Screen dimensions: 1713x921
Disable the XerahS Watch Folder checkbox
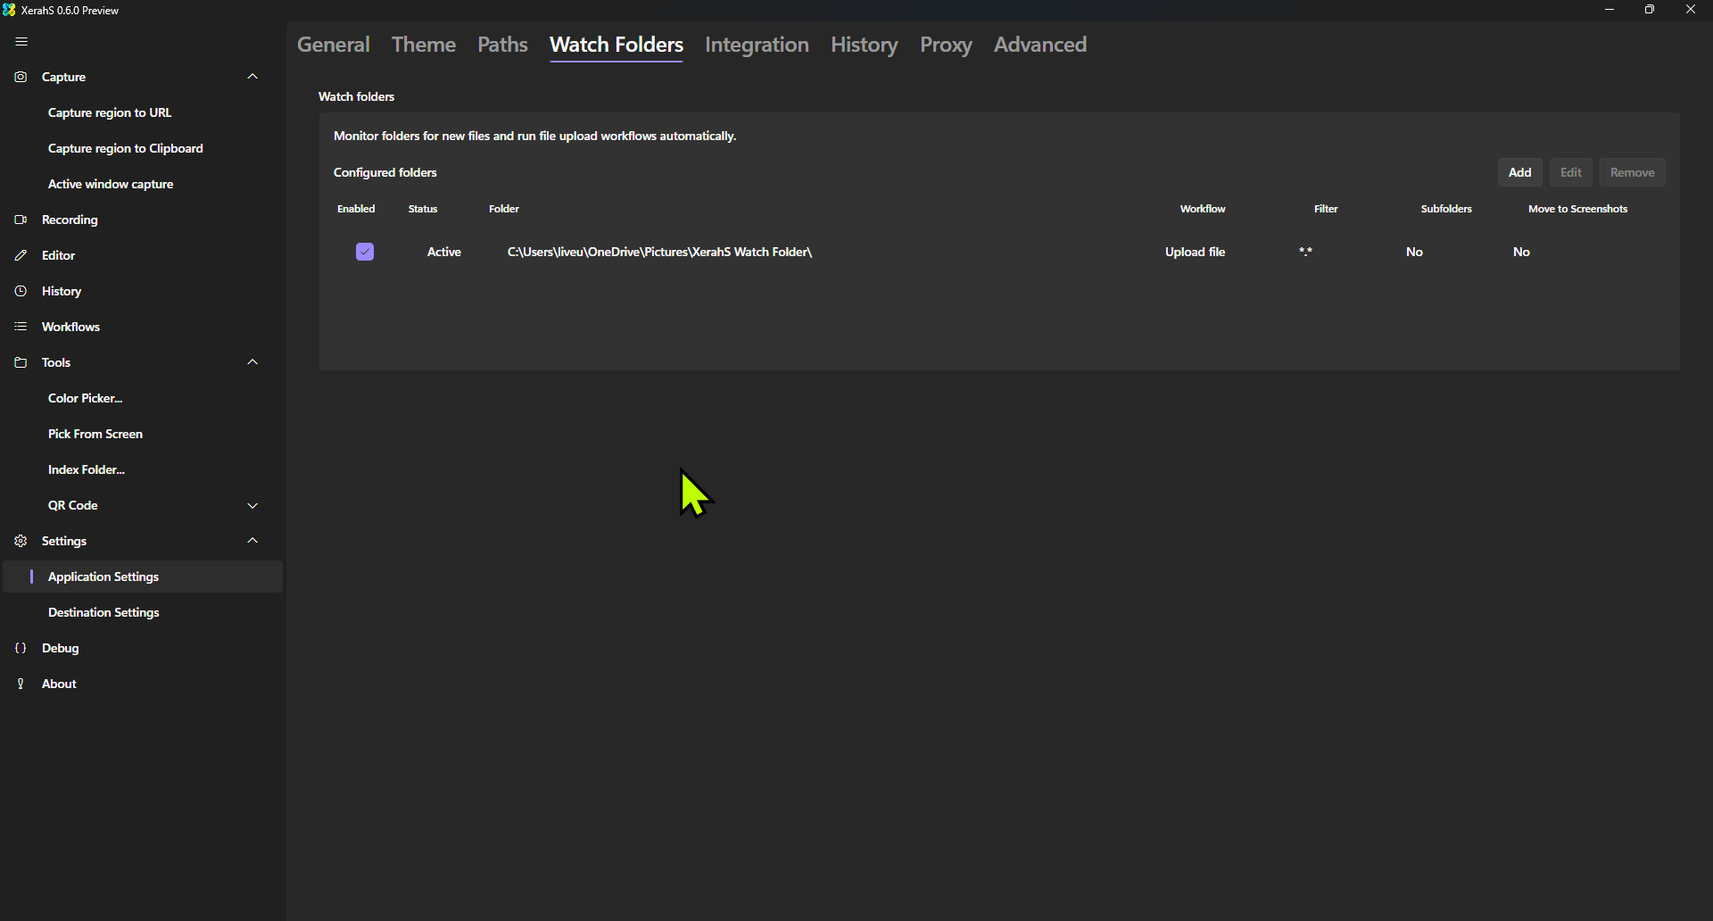click(365, 252)
